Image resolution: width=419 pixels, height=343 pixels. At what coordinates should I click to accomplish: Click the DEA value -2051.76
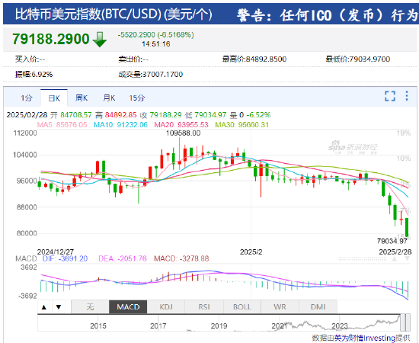pos(132,258)
